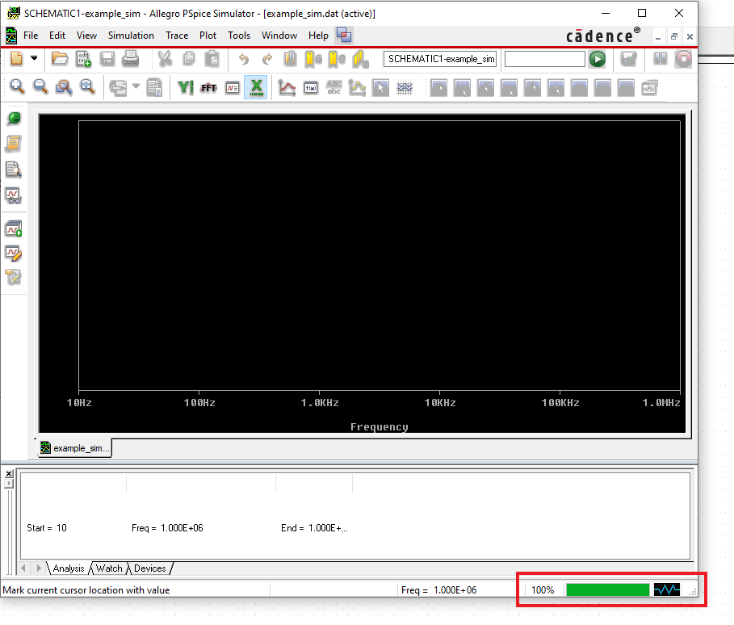Click inside the empty command text field
The width and height of the screenshot is (734, 625).
coord(544,58)
